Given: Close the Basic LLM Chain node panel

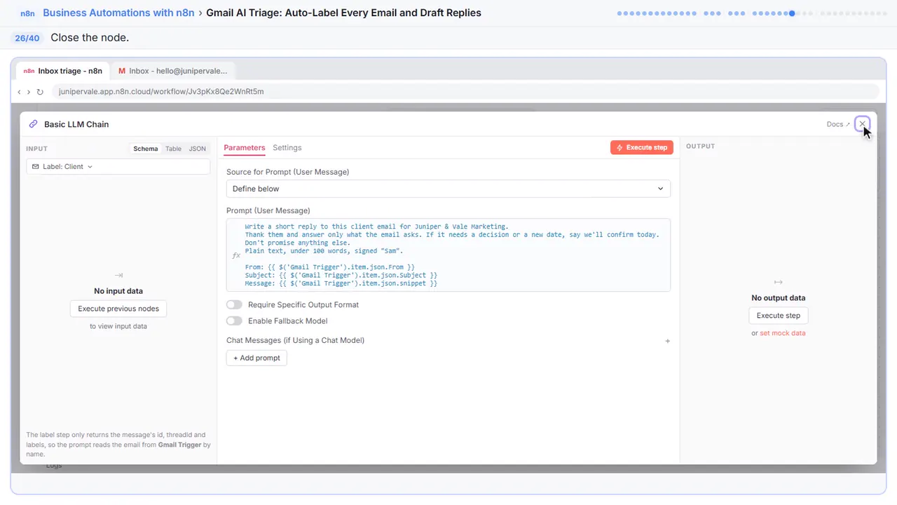Looking at the screenshot, I should (x=862, y=124).
